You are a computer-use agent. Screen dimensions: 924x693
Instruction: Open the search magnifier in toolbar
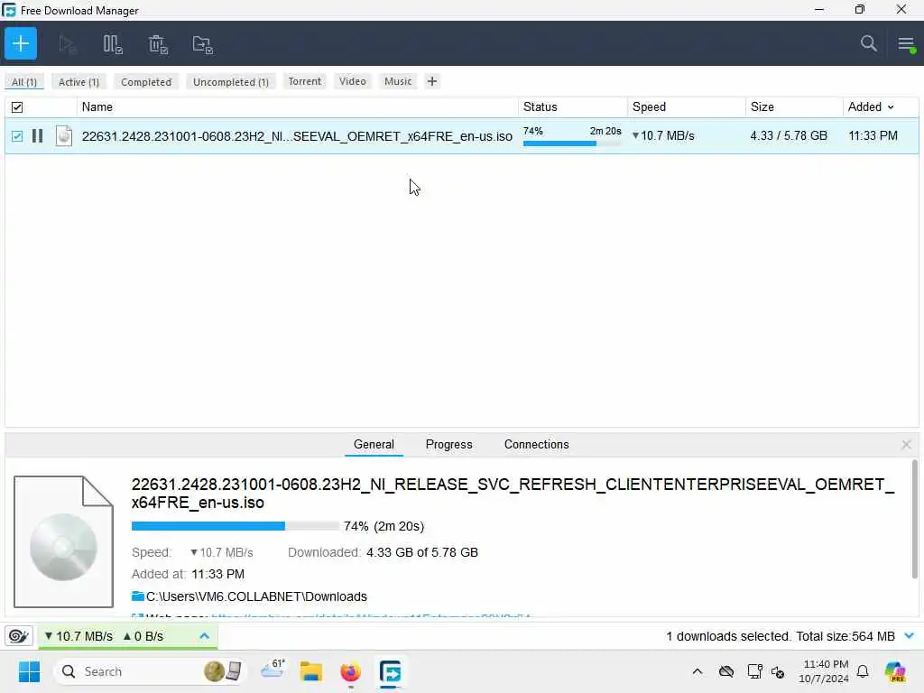(x=868, y=43)
